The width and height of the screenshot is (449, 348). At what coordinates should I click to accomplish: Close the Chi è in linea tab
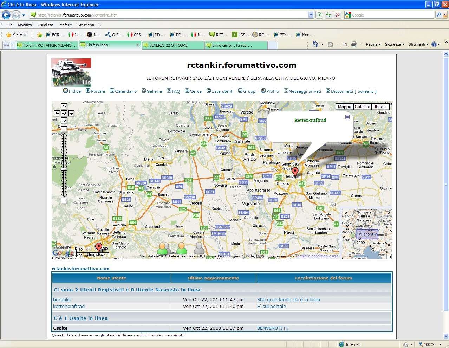[137, 45]
